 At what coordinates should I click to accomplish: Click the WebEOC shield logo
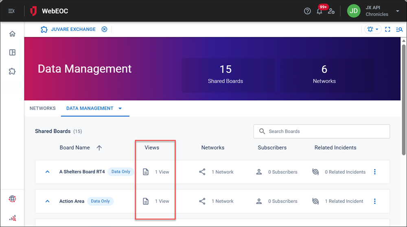[33, 11]
